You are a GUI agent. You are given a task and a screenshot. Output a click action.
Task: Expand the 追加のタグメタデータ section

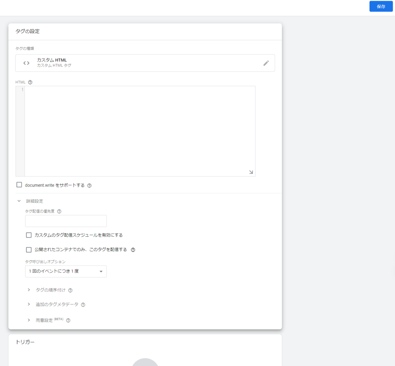coord(29,304)
